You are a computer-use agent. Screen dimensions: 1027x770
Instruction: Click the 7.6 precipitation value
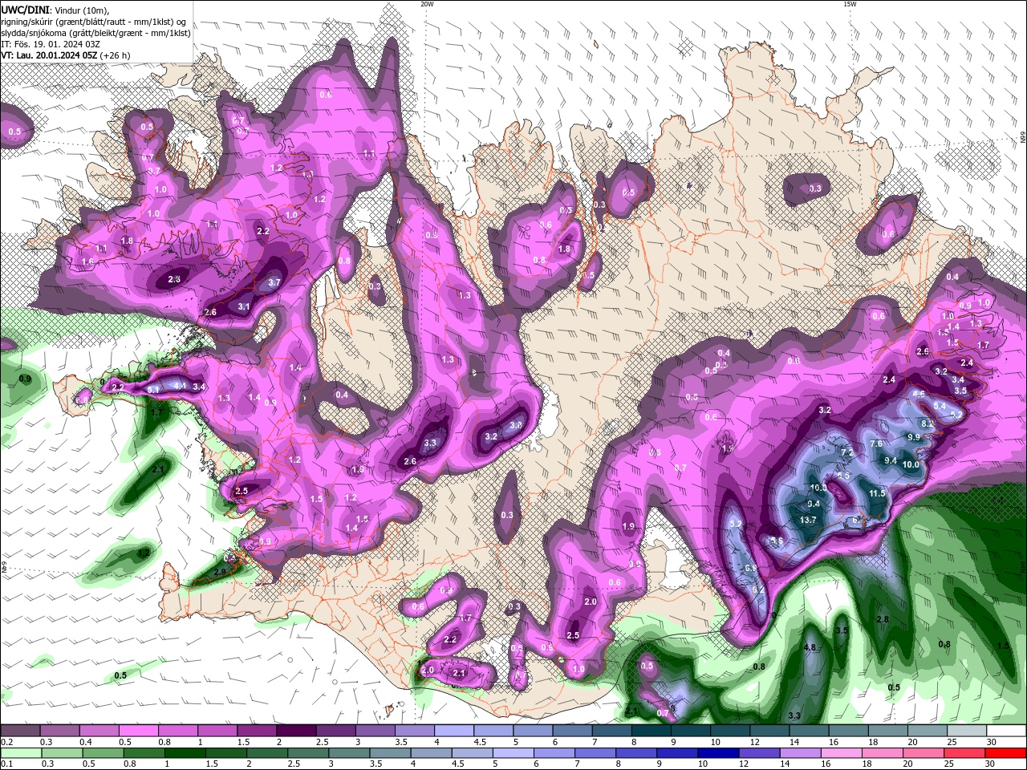click(x=876, y=444)
